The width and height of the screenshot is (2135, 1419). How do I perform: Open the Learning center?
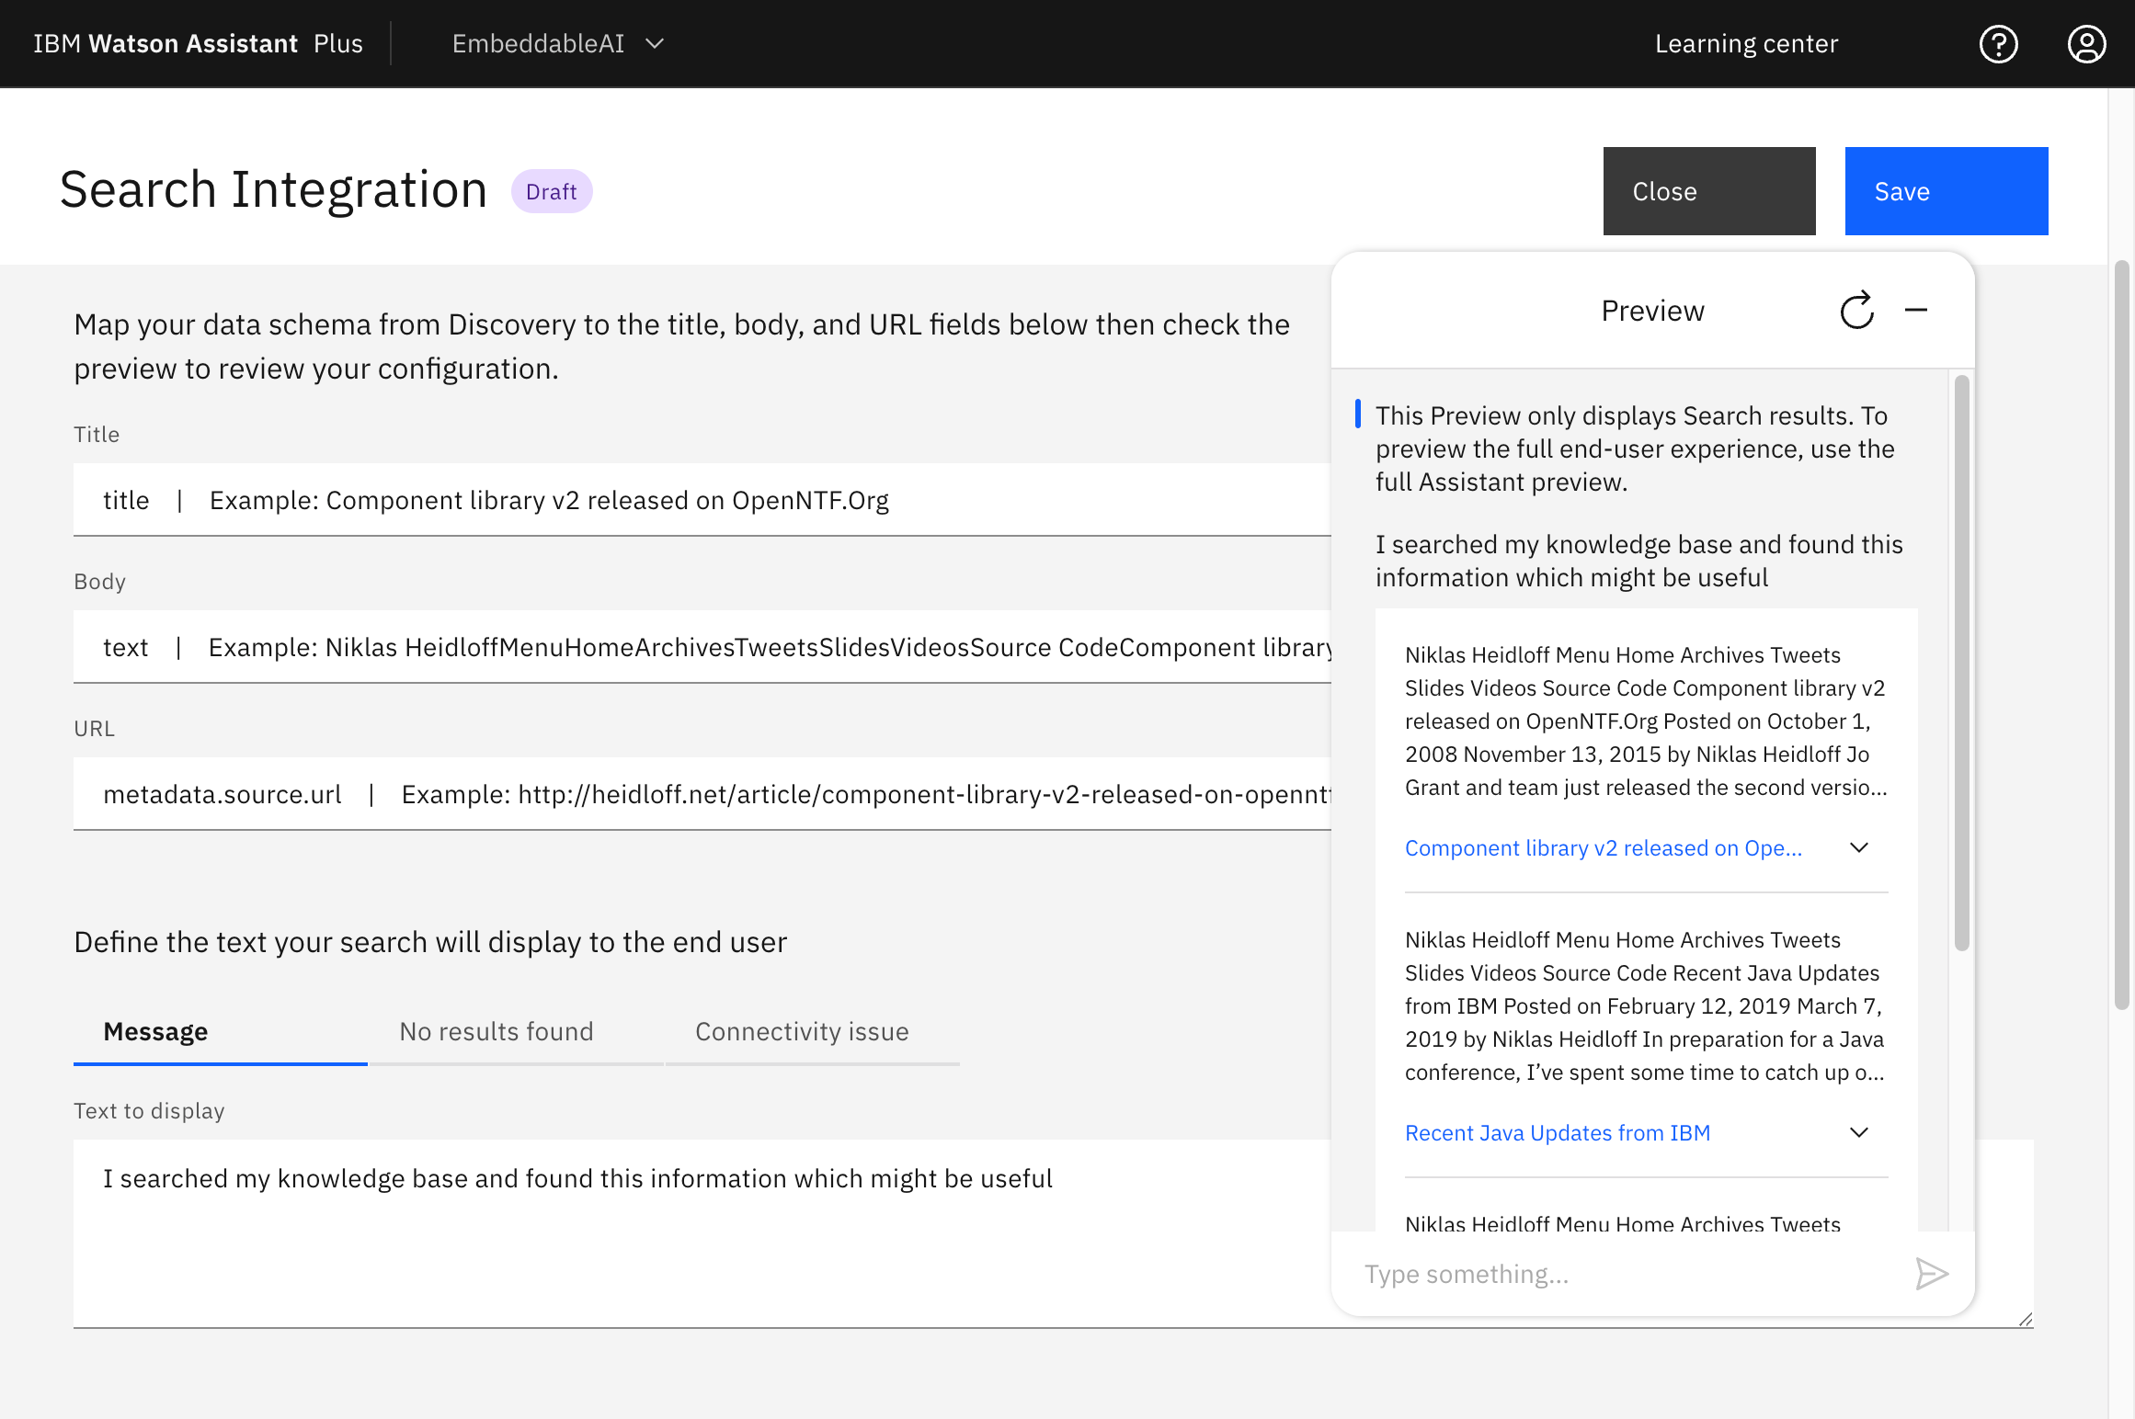pos(1746,43)
